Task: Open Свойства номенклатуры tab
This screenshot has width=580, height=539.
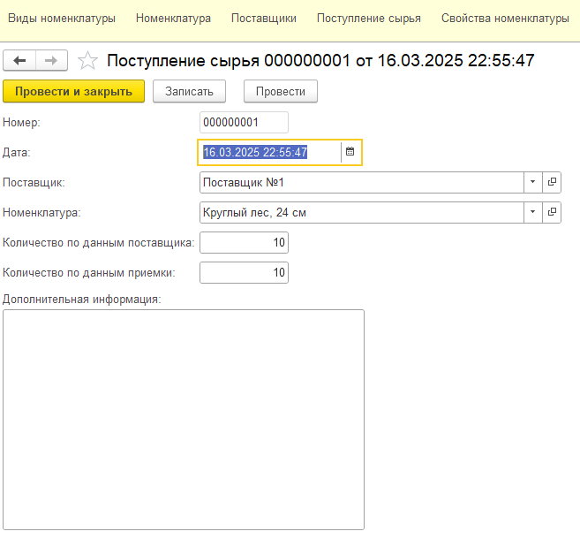Action: point(505,18)
